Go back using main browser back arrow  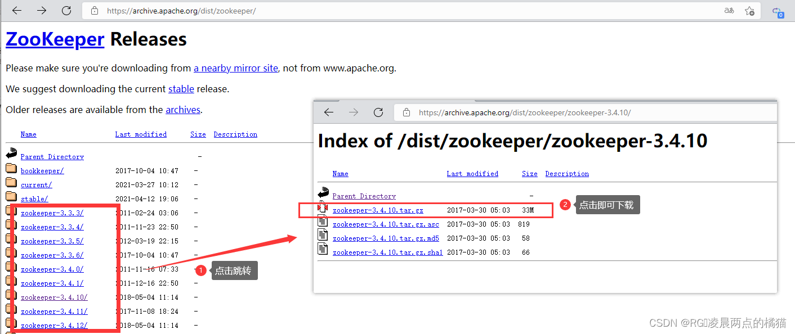click(17, 11)
